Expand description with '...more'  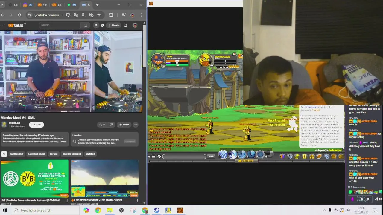tap(63, 142)
